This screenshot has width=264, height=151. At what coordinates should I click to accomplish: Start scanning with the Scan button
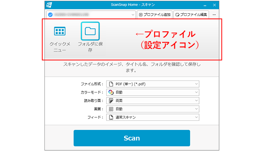click(132, 138)
